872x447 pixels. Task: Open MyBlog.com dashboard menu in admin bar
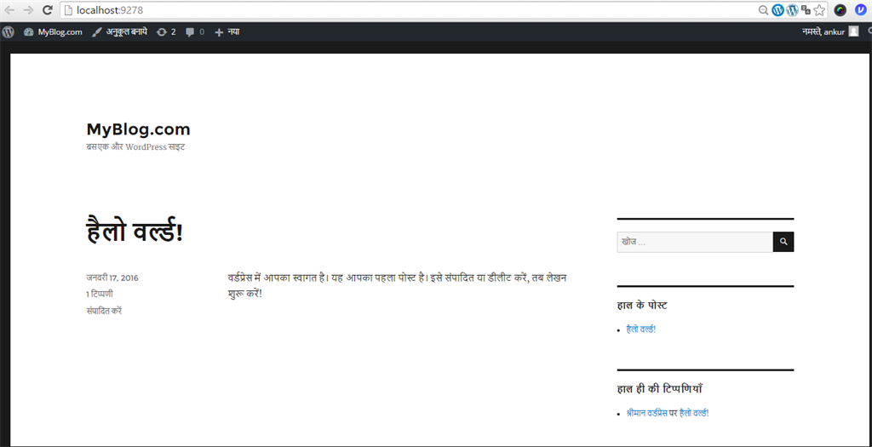click(53, 32)
